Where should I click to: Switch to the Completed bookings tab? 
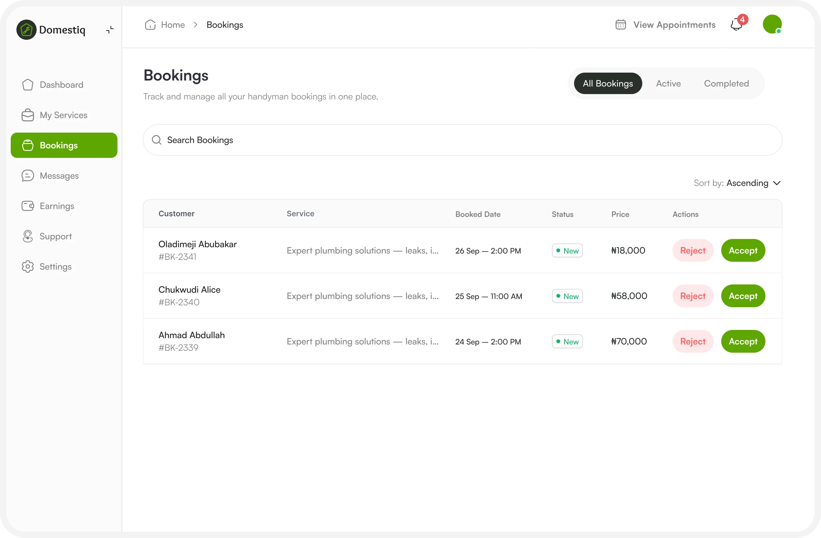pyautogui.click(x=726, y=83)
